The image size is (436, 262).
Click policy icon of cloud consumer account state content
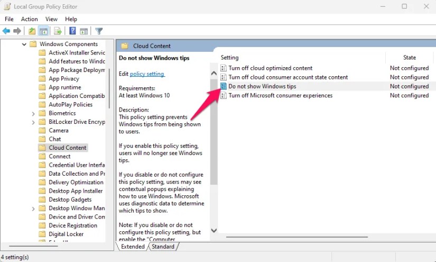pos(224,77)
